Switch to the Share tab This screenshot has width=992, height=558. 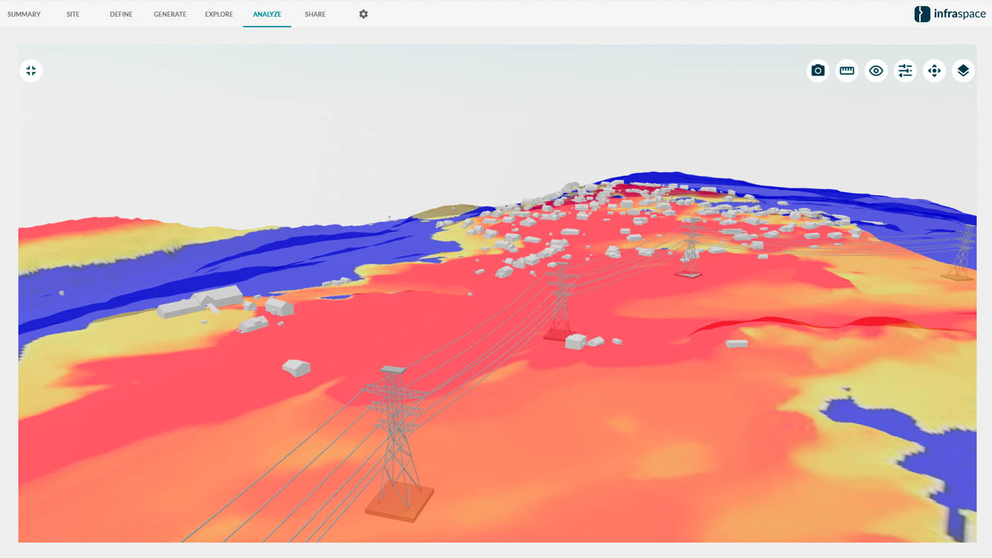coord(315,14)
